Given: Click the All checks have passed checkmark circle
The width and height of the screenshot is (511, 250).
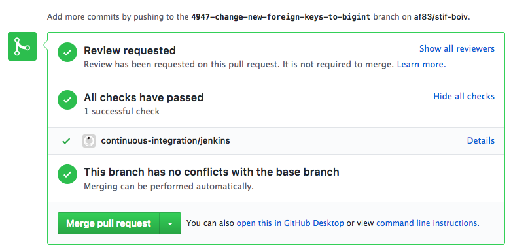Looking at the screenshot, I should click(x=67, y=100).
